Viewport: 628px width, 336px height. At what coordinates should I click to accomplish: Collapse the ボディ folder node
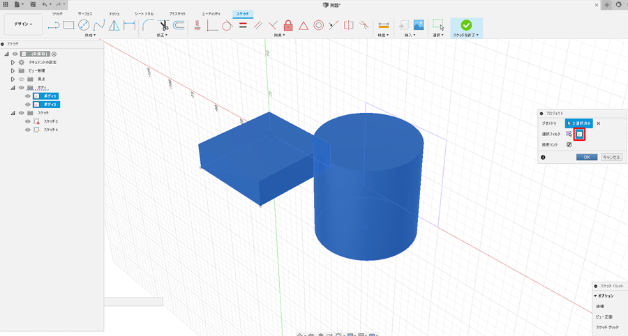tap(13, 88)
